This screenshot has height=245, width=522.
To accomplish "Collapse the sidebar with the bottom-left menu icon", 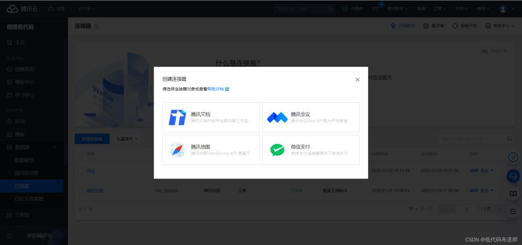I will (9, 236).
